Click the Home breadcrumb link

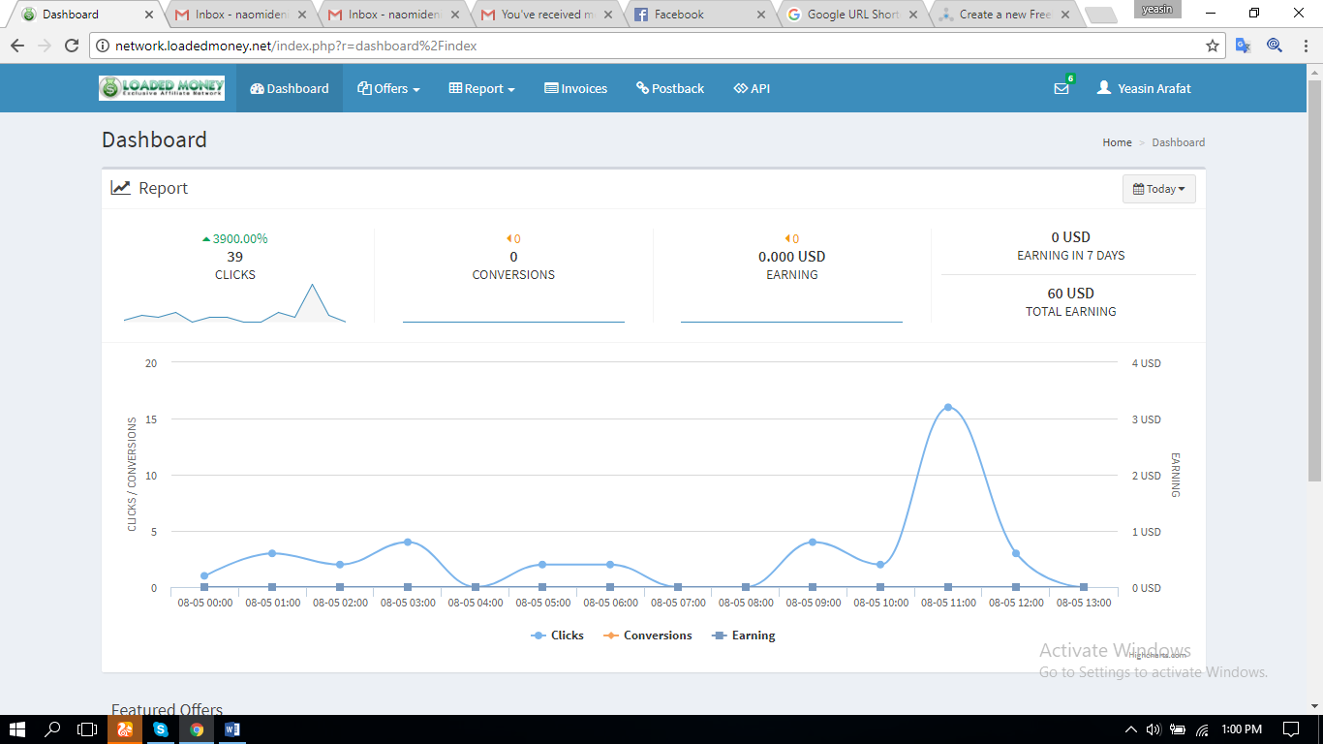1117,142
